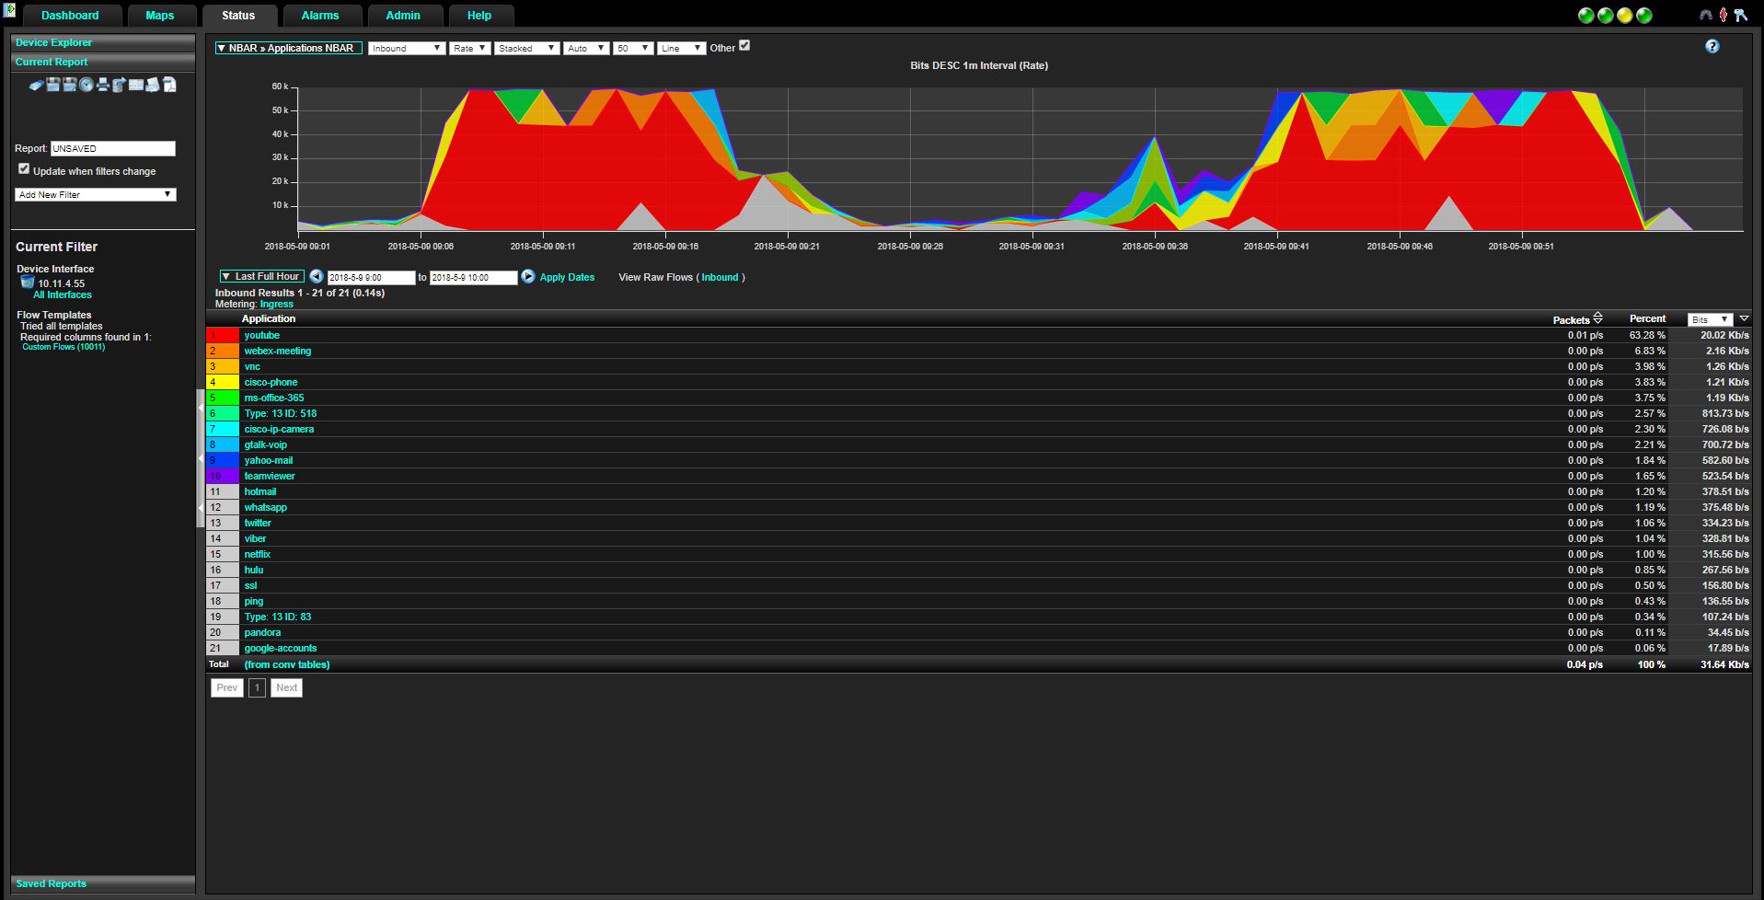Open the Stacked graph dropdown
This screenshot has width=1764, height=900.
[526, 48]
